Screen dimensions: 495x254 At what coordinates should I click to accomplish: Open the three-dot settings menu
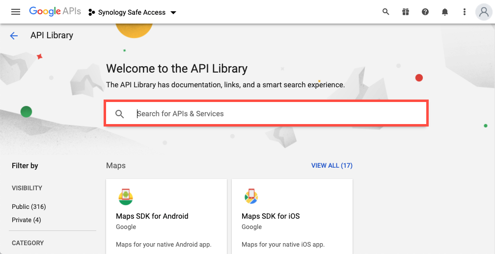(464, 12)
